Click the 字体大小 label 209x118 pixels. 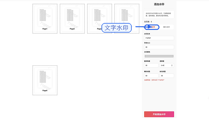tap(147, 43)
